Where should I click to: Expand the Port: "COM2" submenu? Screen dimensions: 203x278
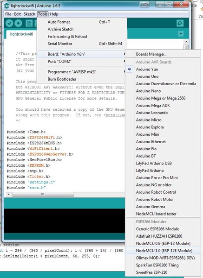click(x=82, y=61)
